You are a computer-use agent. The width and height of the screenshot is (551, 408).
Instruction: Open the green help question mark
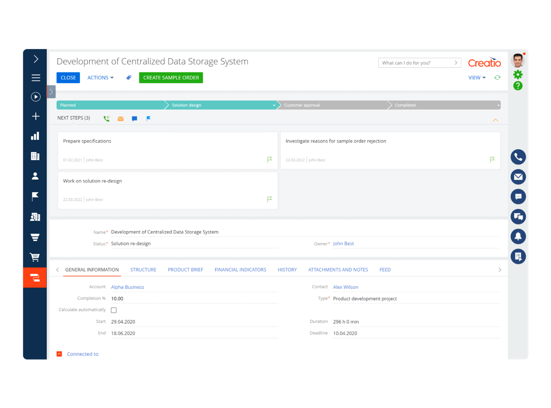(517, 86)
